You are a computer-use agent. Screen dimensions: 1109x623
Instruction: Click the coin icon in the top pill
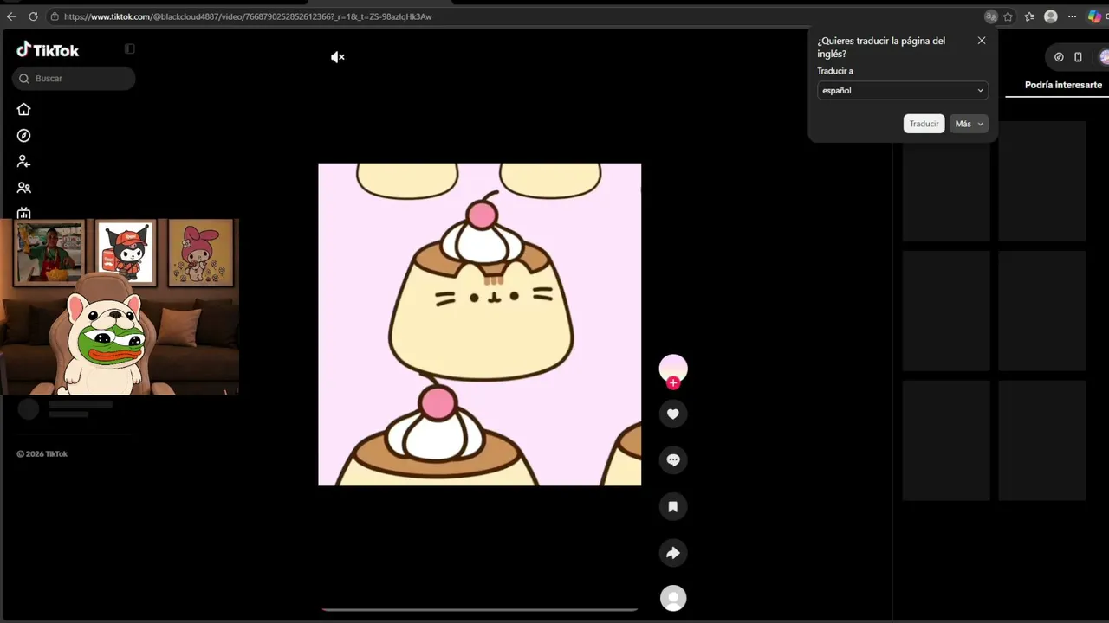pos(1059,57)
